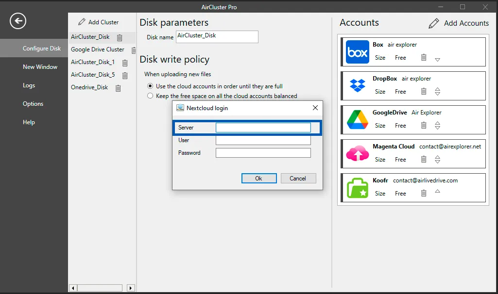
Task: Delete AirCluster_Disk with its trash icon
Action: point(120,37)
